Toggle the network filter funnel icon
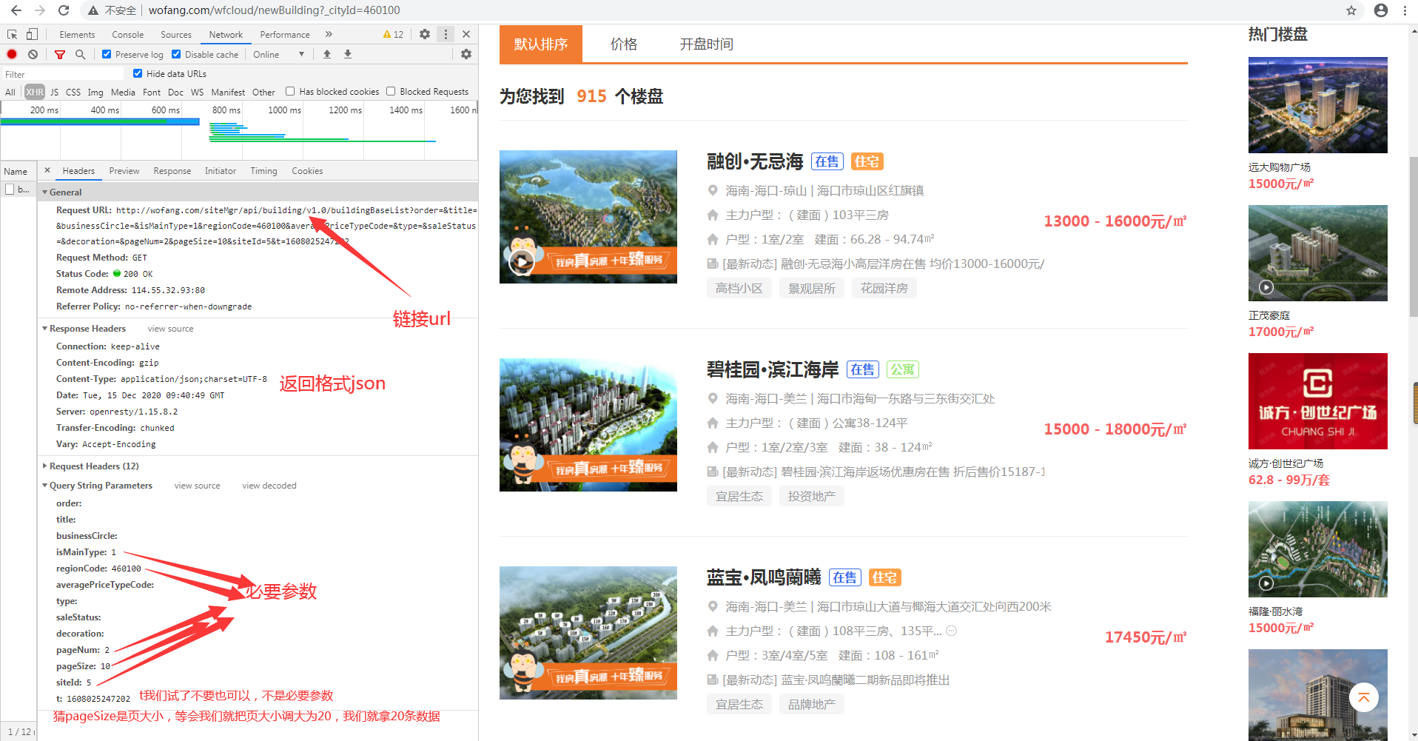 (60, 54)
